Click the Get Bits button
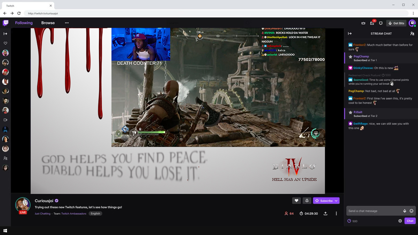The height and width of the screenshot is (235, 418). click(396, 23)
